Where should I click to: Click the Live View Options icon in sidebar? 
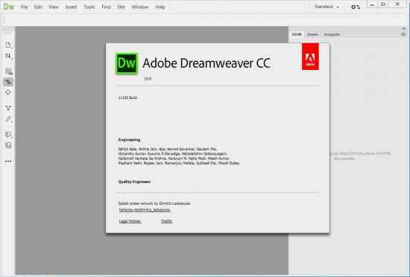click(8, 71)
